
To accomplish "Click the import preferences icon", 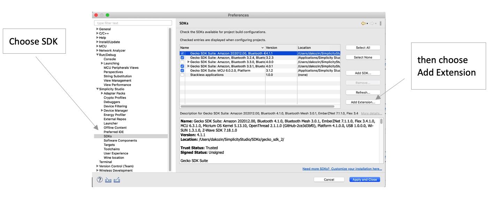I will [x=108, y=180].
